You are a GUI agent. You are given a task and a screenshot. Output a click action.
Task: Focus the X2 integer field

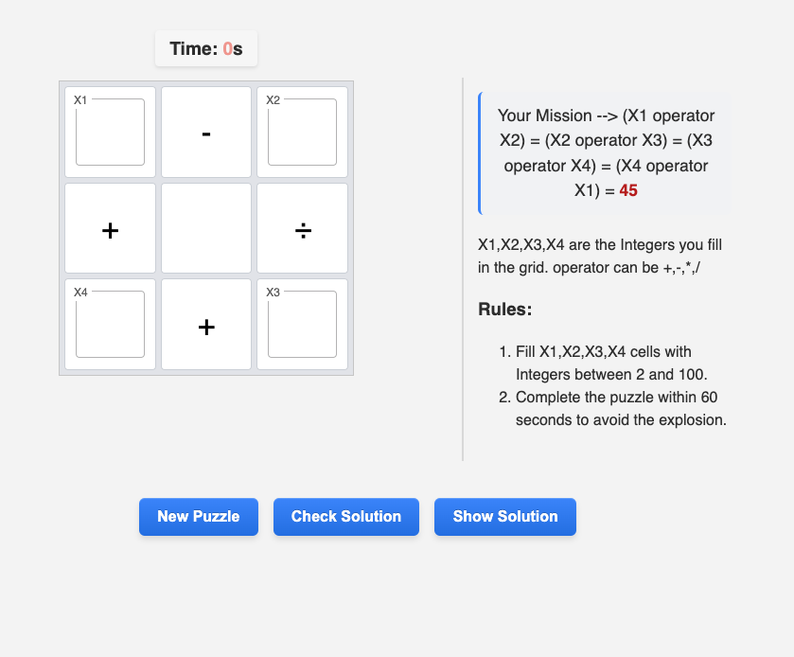pyautogui.click(x=302, y=133)
